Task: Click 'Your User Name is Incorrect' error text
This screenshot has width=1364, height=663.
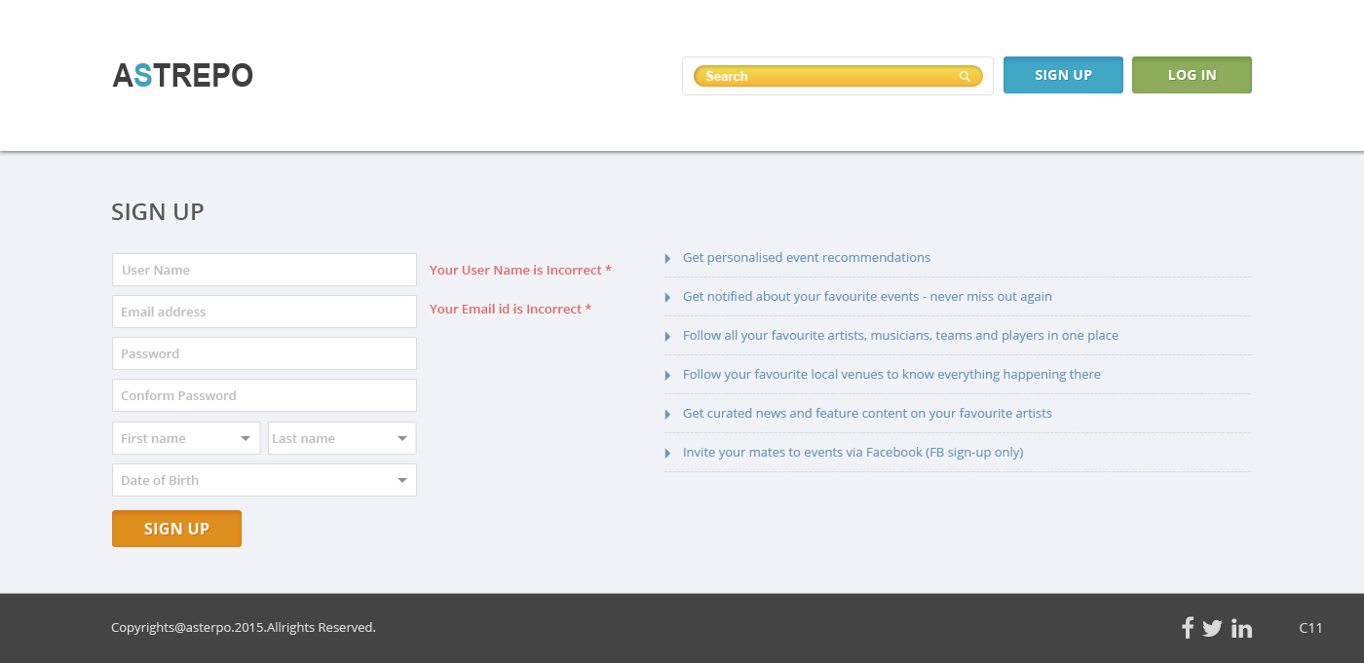Action: pos(520,270)
